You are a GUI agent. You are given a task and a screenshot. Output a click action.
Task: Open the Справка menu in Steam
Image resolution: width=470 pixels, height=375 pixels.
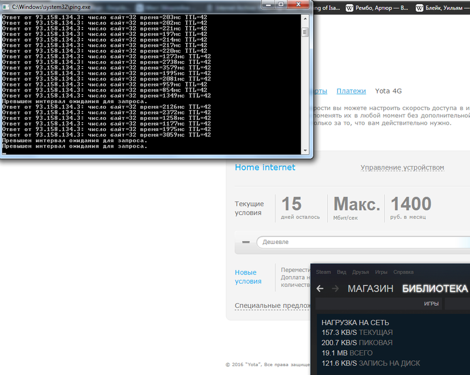pos(402,272)
